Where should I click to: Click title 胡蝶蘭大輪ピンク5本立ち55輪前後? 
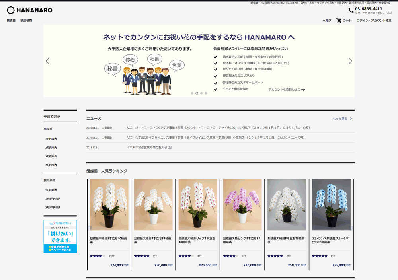tap(242, 241)
